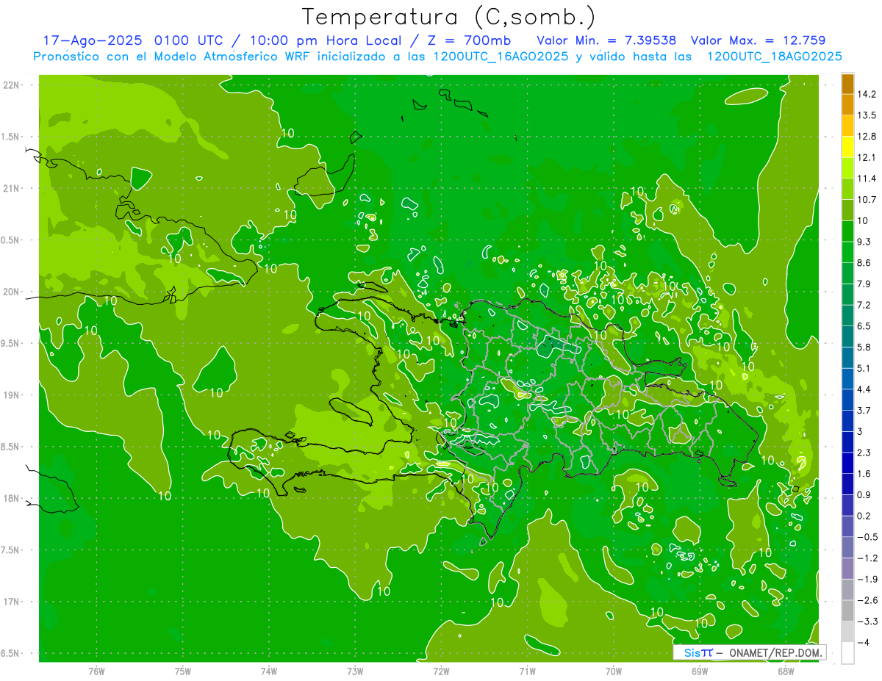Click the 69W longitude axis label
882x681 pixels.
pyautogui.click(x=699, y=671)
